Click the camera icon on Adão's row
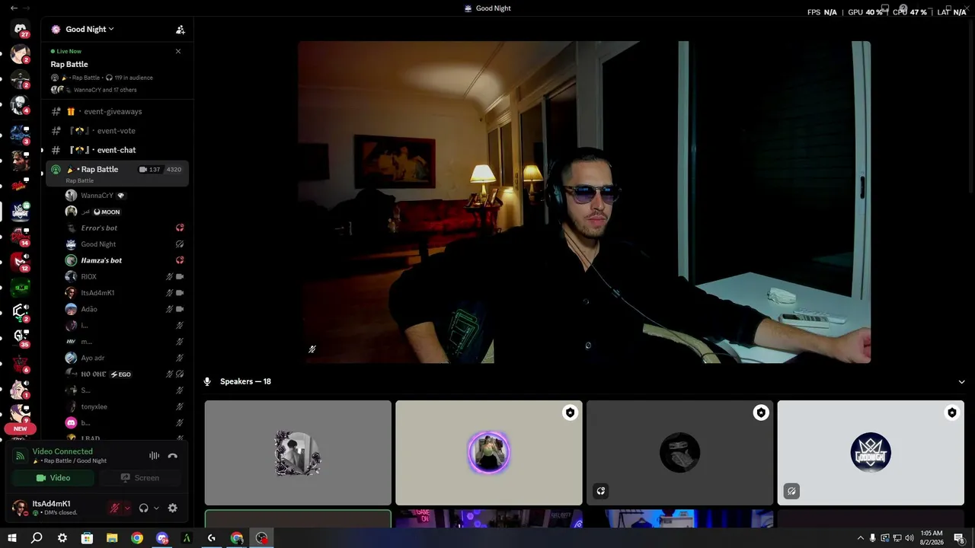Screen dimensions: 975x548 click(x=180, y=309)
